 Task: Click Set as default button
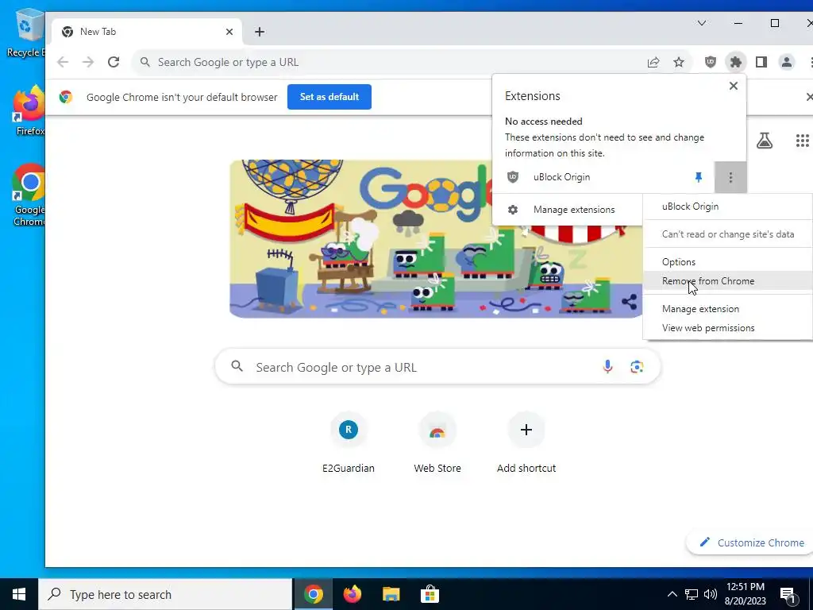tap(329, 97)
